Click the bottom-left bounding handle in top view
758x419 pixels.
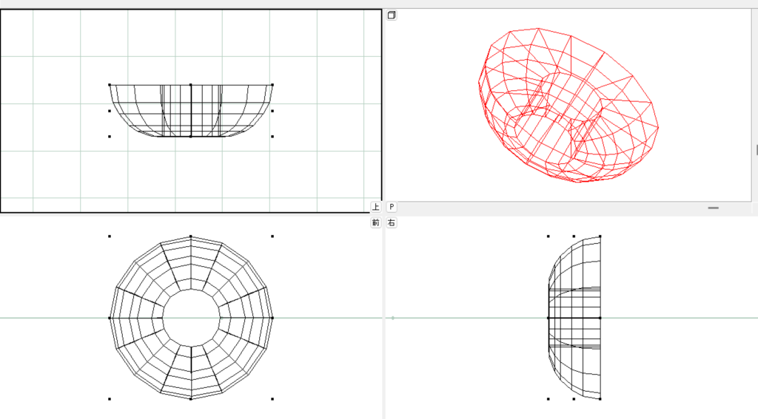[110, 136]
